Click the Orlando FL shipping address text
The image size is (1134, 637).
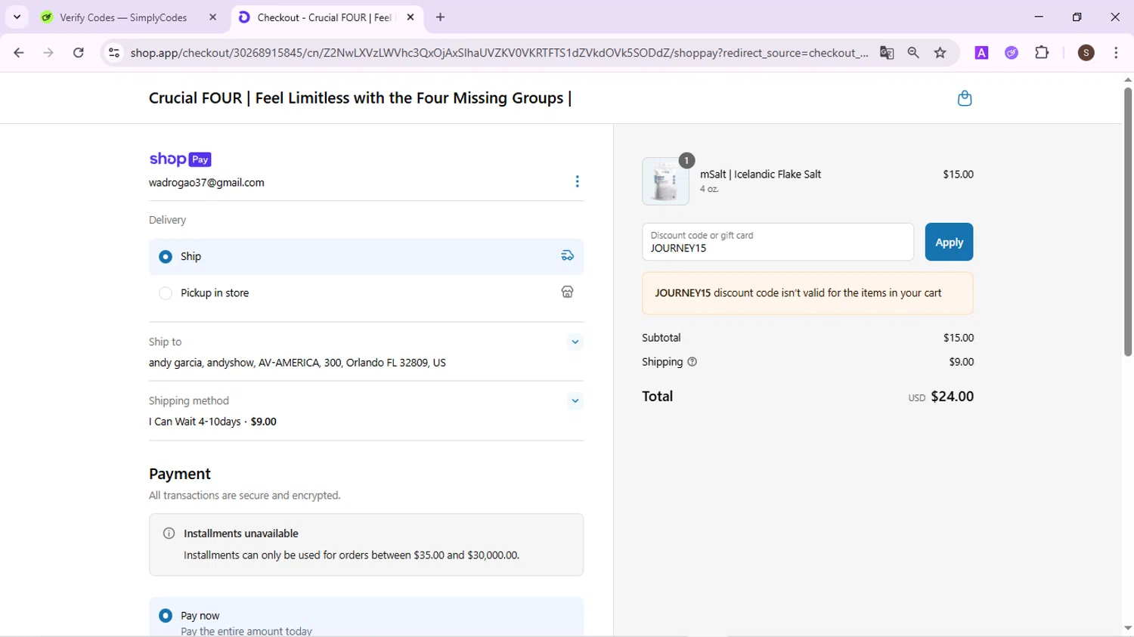click(x=297, y=363)
